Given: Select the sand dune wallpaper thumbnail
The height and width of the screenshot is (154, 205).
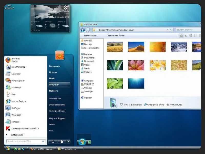Looking at the screenshot, I should (136, 47).
